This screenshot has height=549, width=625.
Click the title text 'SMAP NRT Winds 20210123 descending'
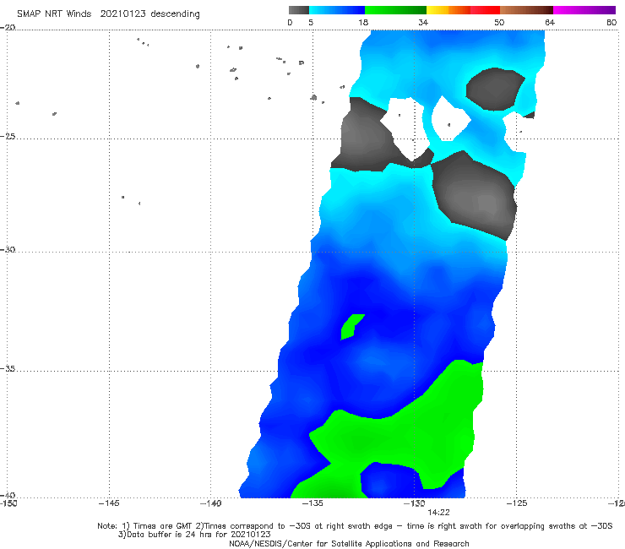point(108,14)
